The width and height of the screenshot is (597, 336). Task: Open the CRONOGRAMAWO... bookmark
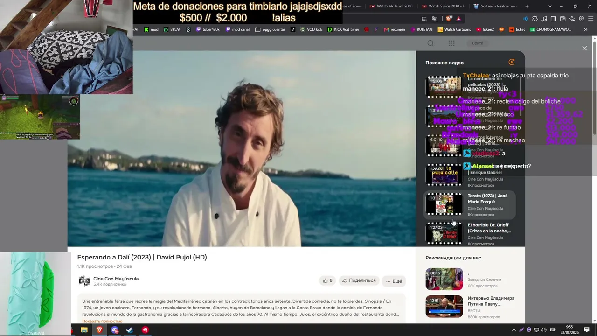click(550, 29)
